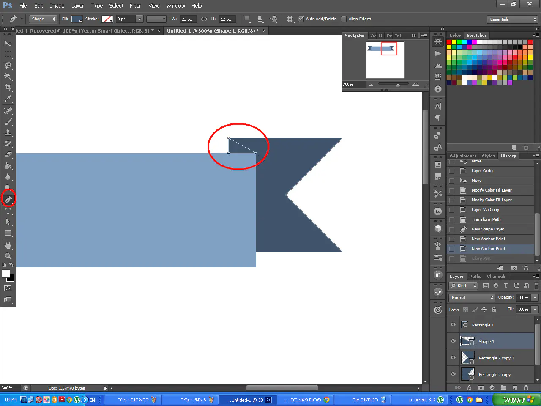Open the Normal blend mode dropdown
This screenshot has width=541, height=406.
click(472, 298)
